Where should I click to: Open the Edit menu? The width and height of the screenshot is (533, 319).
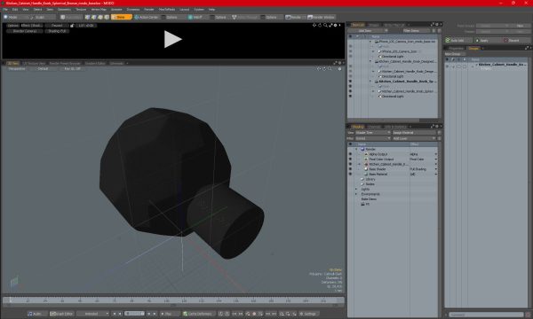coord(15,10)
